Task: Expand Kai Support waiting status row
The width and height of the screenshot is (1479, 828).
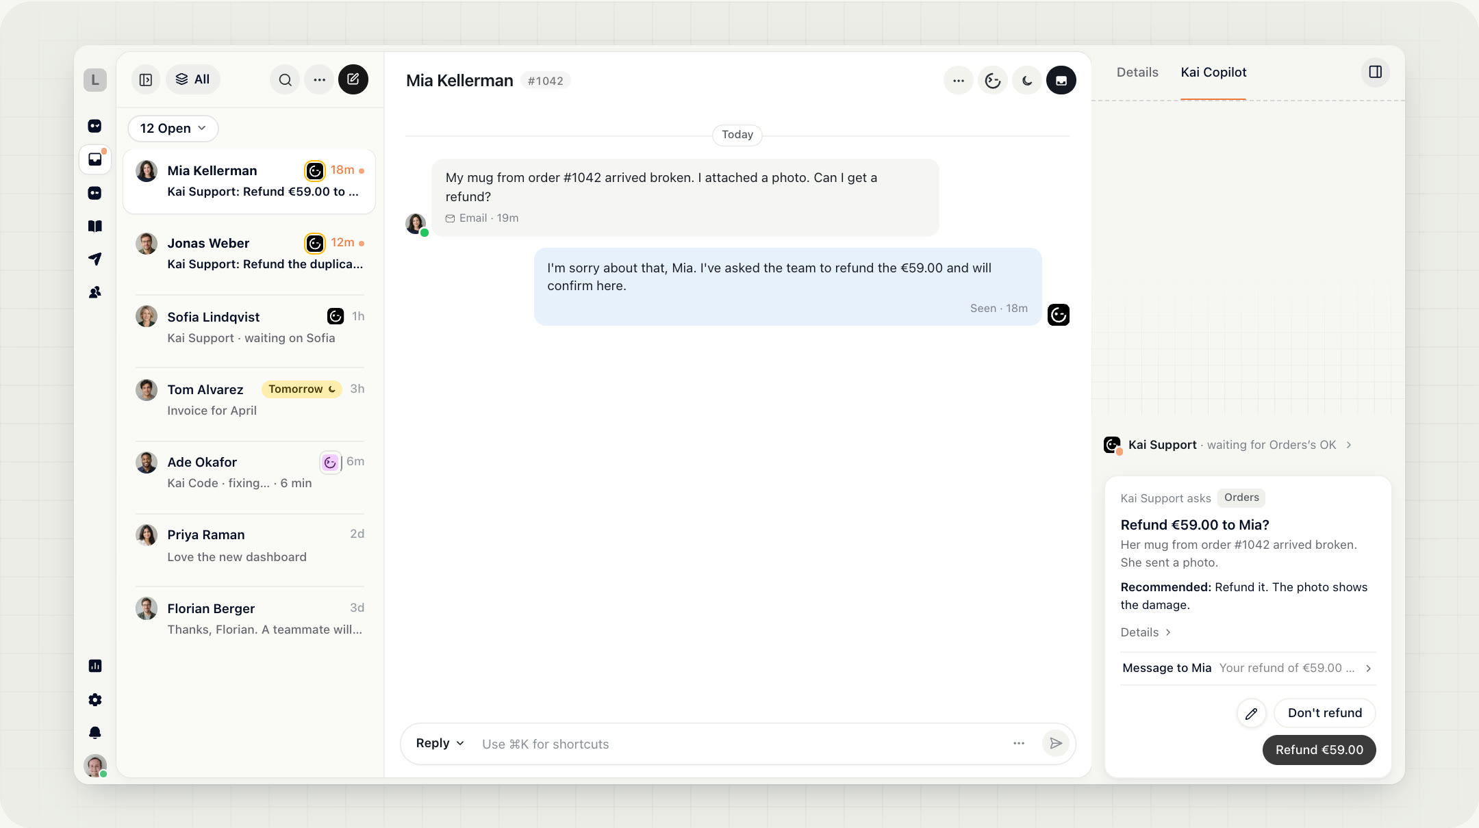Action: tap(1228, 445)
